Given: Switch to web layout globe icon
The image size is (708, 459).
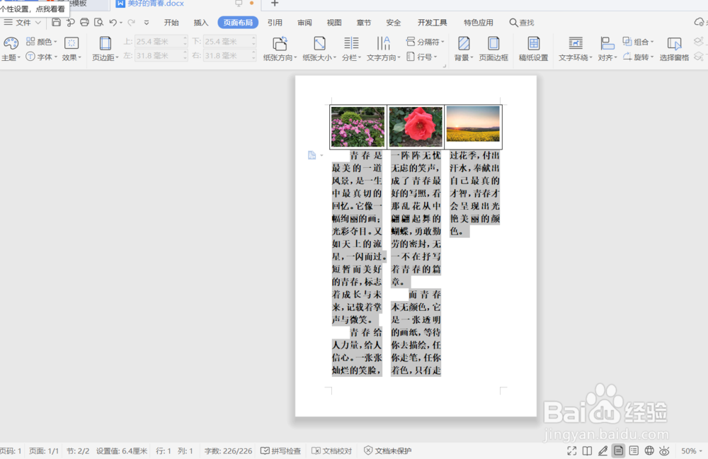Looking at the screenshot, I should [x=649, y=450].
